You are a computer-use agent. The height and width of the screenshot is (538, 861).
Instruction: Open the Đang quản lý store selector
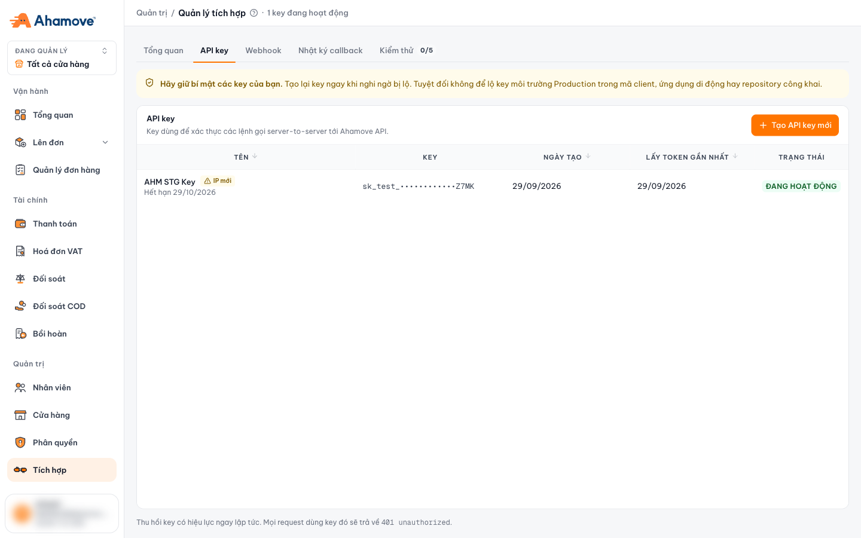[x=62, y=58]
